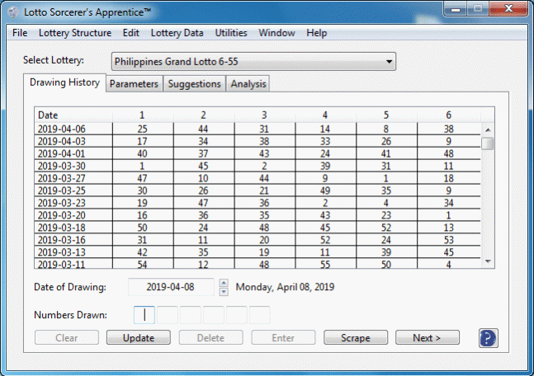Focus the fifth Numbers Drawn box
The height and width of the screenshot is (376, 534).
pos(237,315)
